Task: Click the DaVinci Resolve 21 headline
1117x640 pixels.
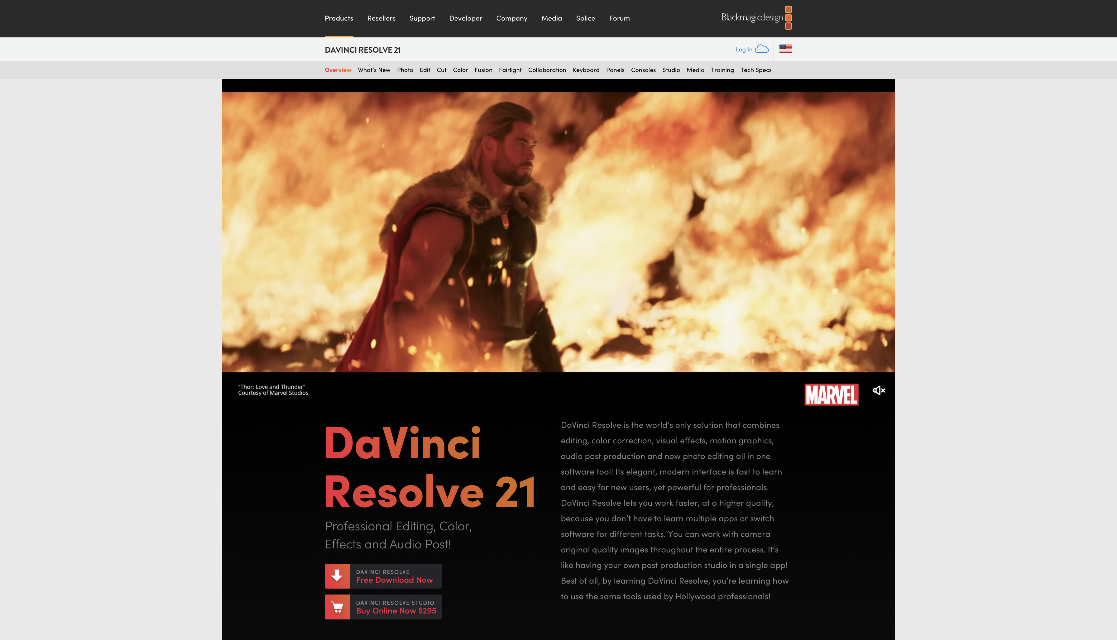Action: tap(430, 467)
